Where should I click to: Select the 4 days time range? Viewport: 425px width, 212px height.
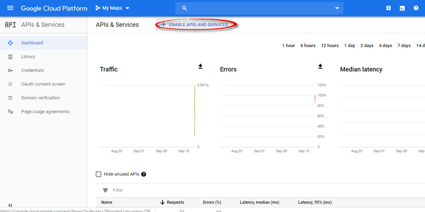[385, 46]
